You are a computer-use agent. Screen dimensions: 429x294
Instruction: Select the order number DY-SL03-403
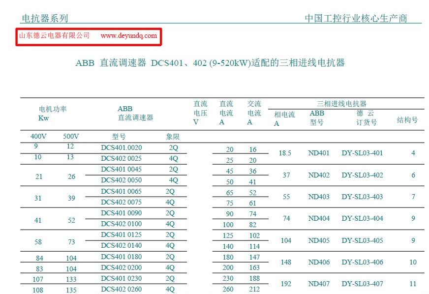(362, 197)
